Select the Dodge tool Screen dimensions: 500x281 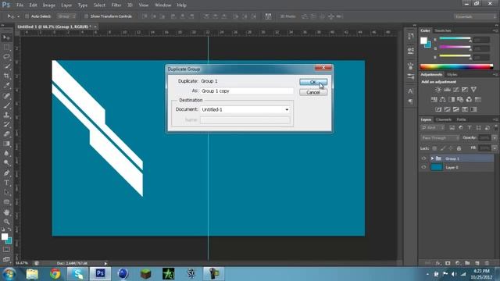click(6, 163)
